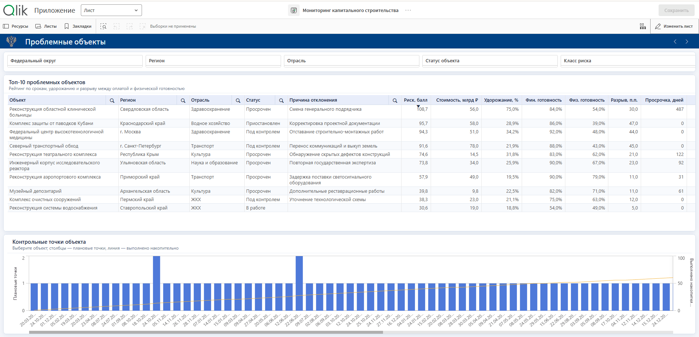Expand the Класс риска filter

(x=628, y=61)
